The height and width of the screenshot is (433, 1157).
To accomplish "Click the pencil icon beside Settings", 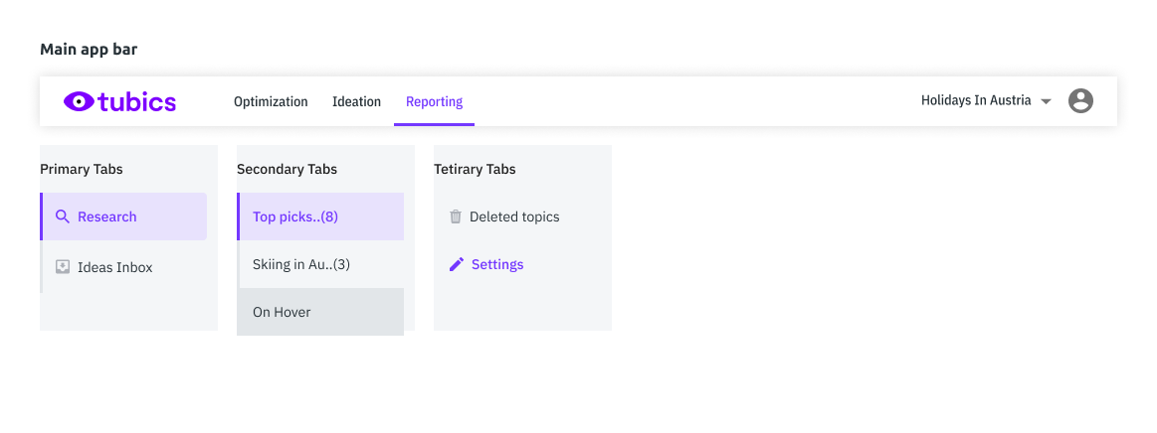I will pyautogui.click(x=457, y=264).
